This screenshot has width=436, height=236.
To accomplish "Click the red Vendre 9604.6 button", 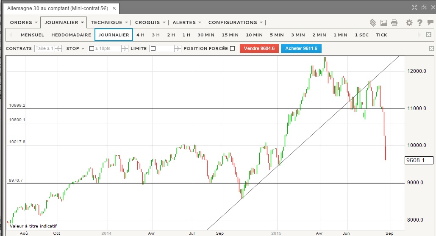I will point(259,48).
